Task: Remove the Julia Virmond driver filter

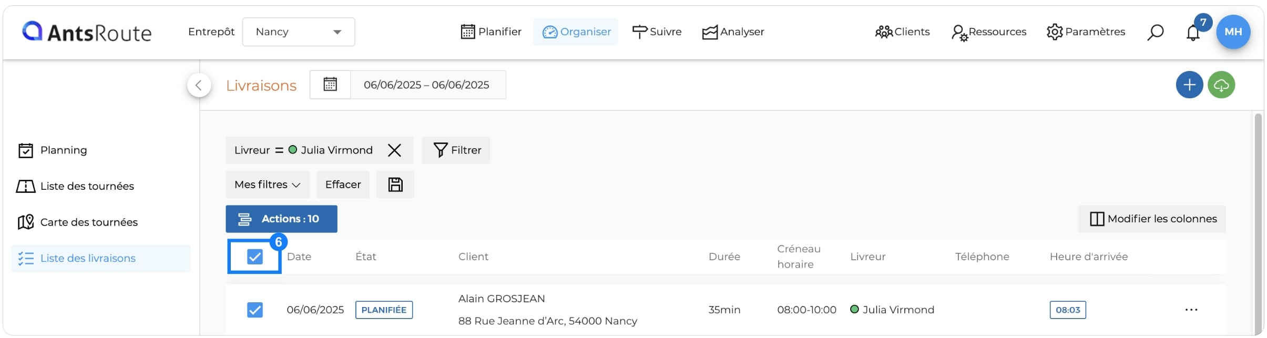Action: pyautogui.click(x=394, y=150)
